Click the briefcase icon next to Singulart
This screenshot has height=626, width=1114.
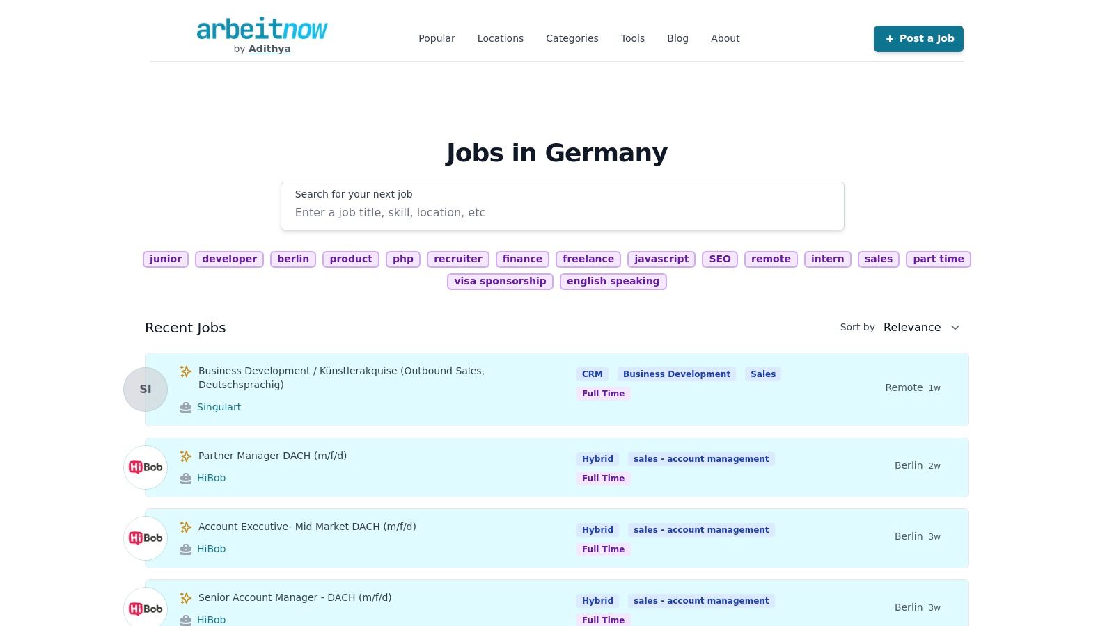(186, 407)
